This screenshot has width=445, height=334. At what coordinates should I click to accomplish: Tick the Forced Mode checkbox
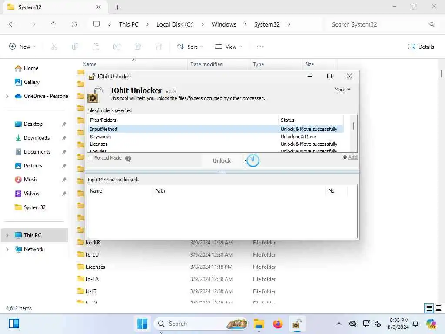click(90, 158)
